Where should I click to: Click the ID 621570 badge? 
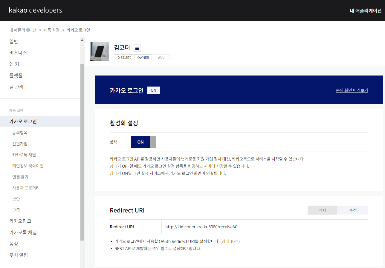(x=124, y=58)
